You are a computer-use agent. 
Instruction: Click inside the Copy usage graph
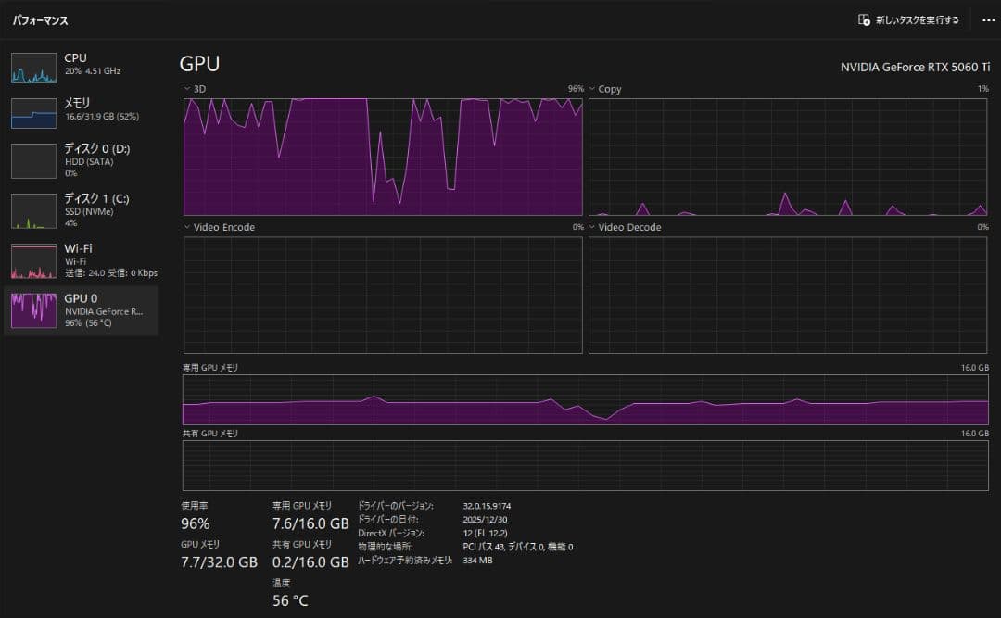coord(788,157)
